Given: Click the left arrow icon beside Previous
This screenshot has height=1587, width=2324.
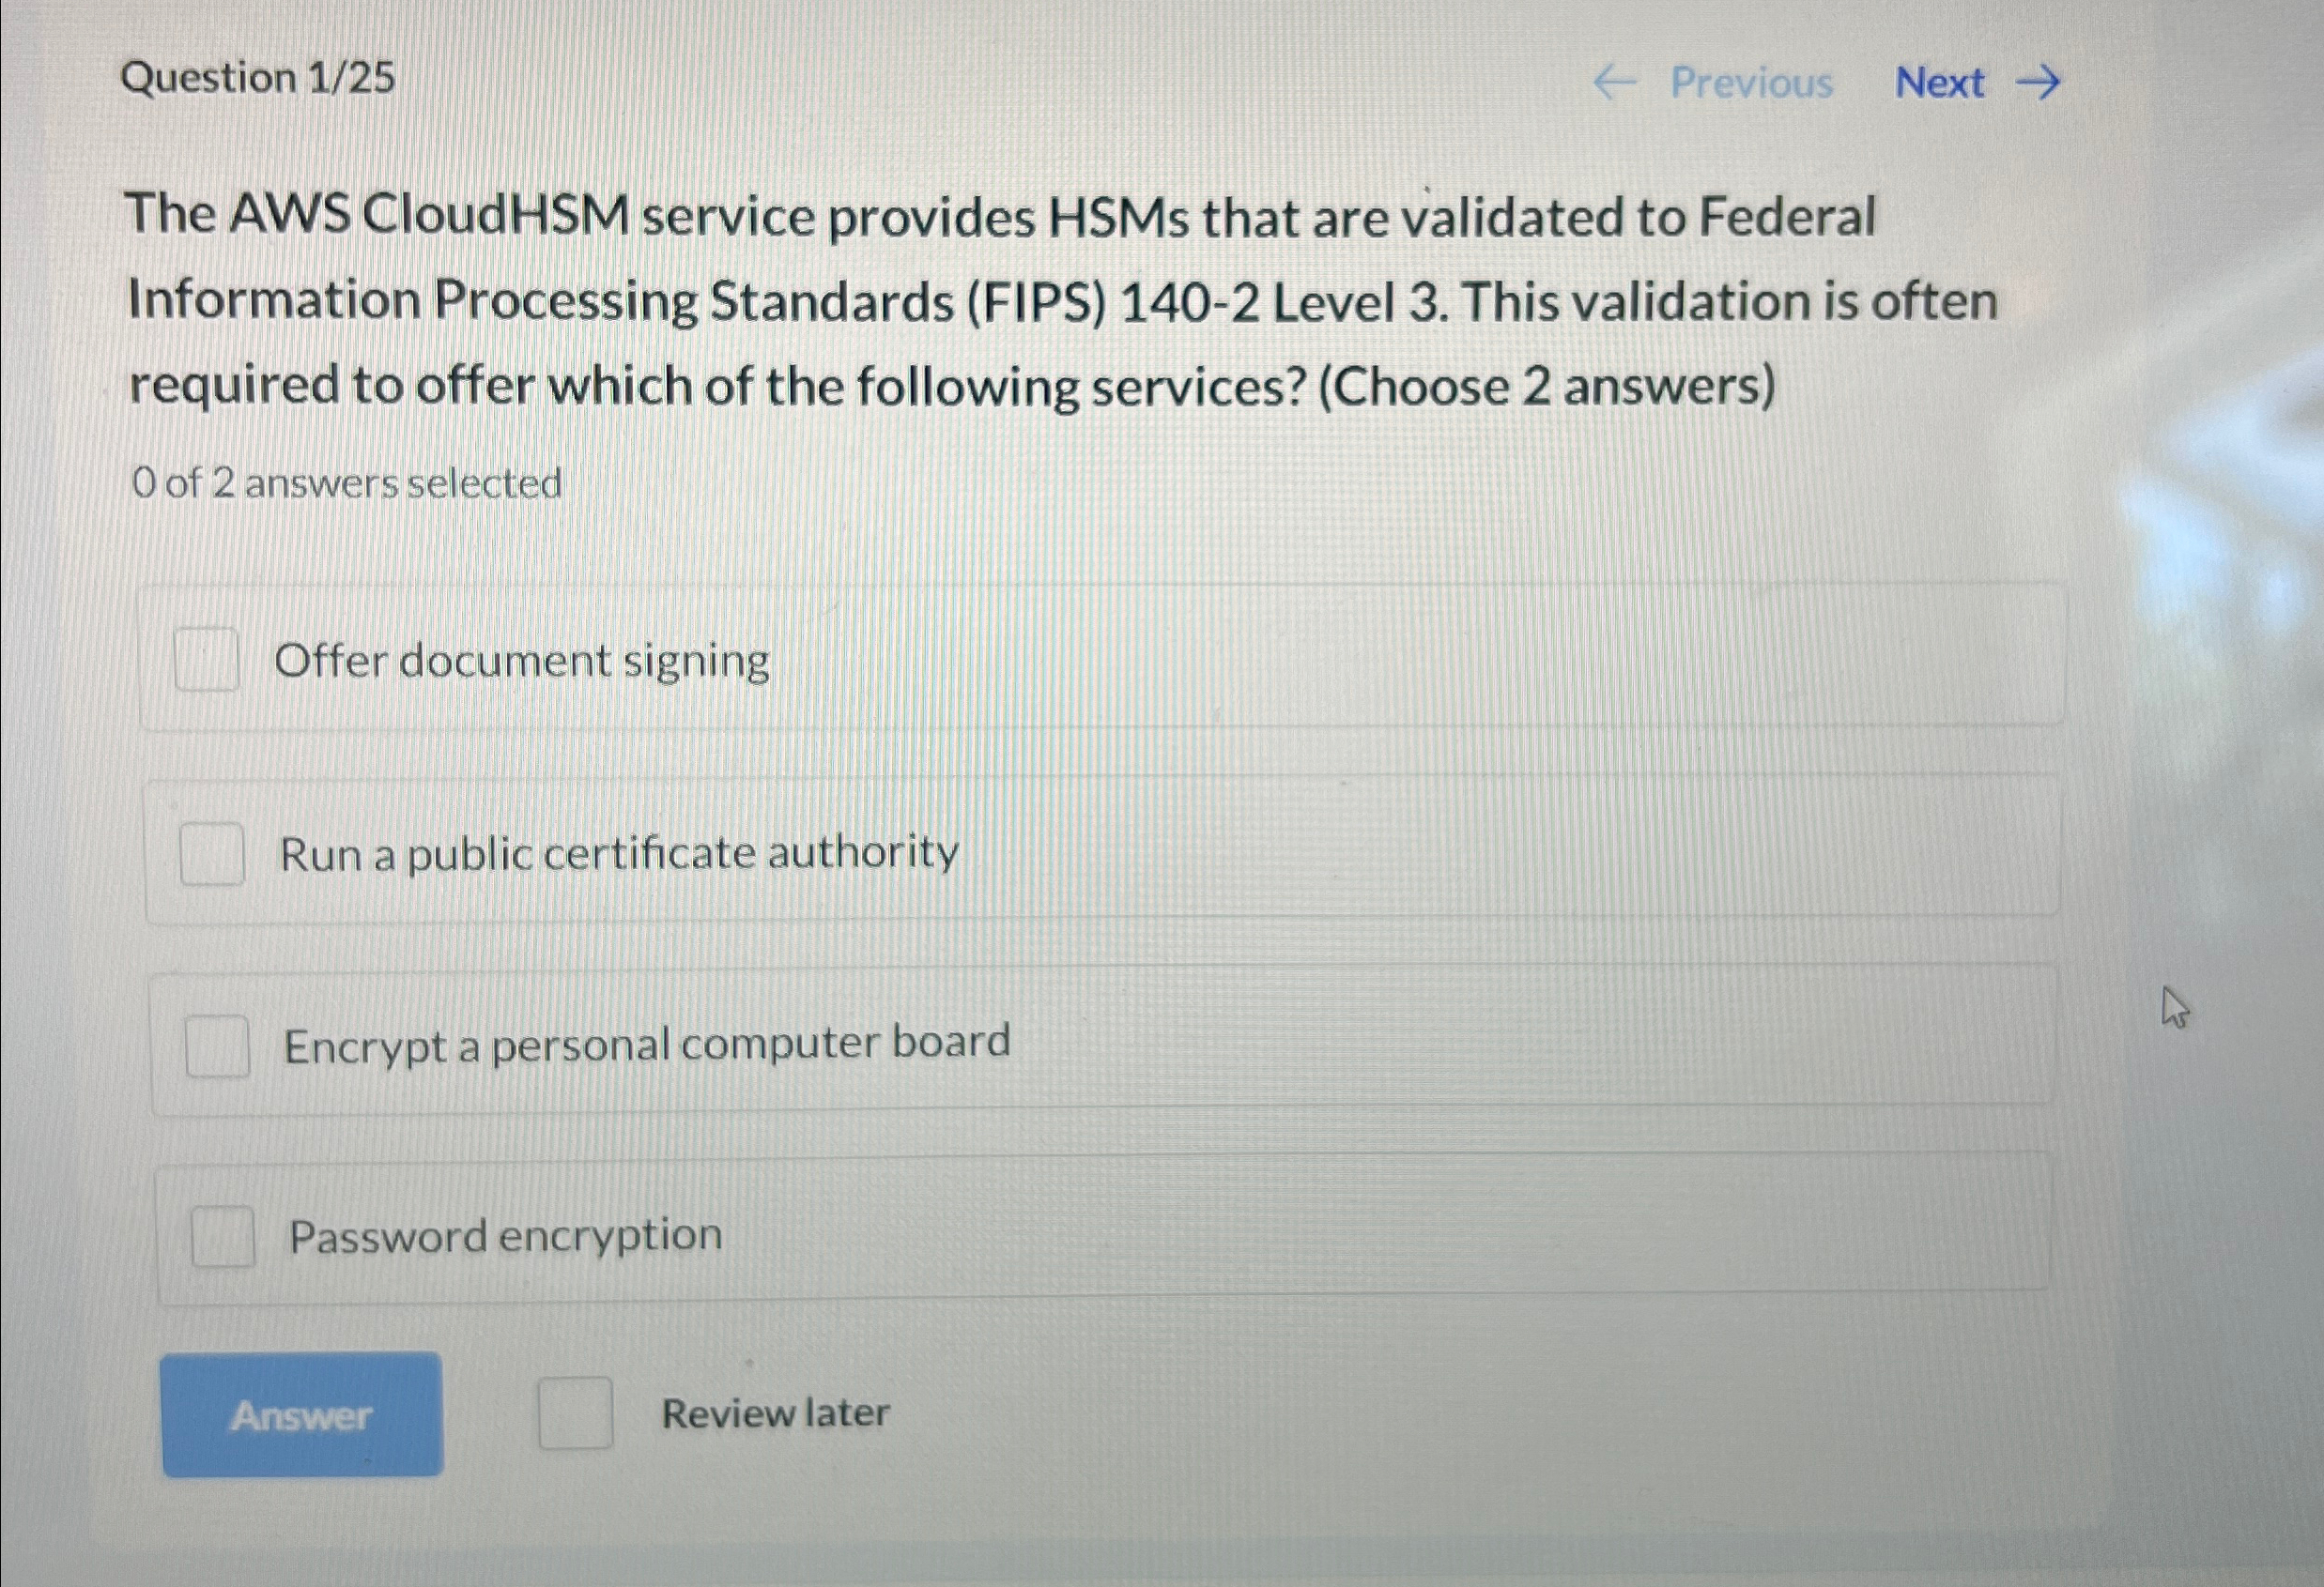Looking at the screenshot, I should click(1618, 83).
